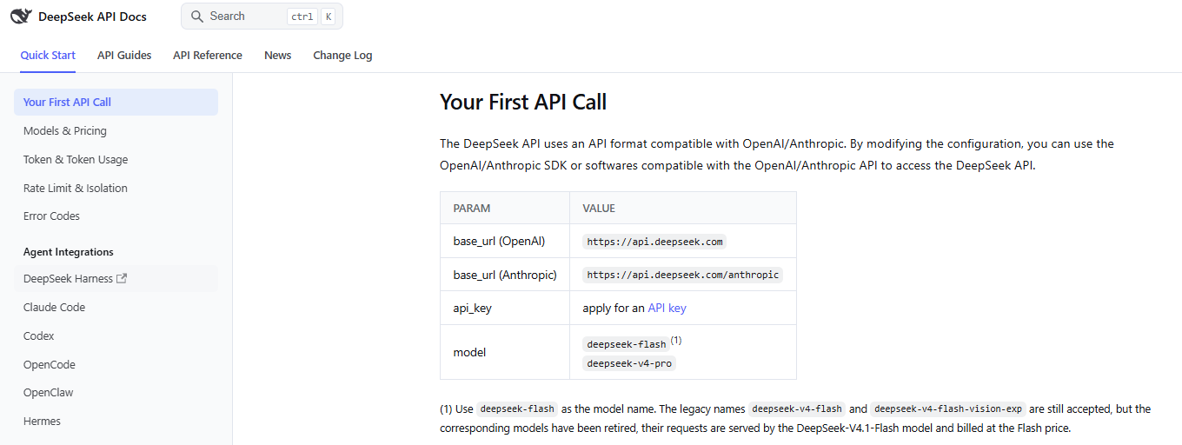Click the https://api.deepseek.com code value
The height and width of the screenshot is (445, 1182).
[x=654, y=242]
